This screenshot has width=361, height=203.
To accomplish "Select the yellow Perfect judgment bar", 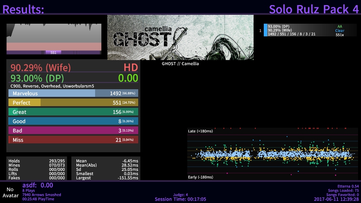I will click(73, 103).
